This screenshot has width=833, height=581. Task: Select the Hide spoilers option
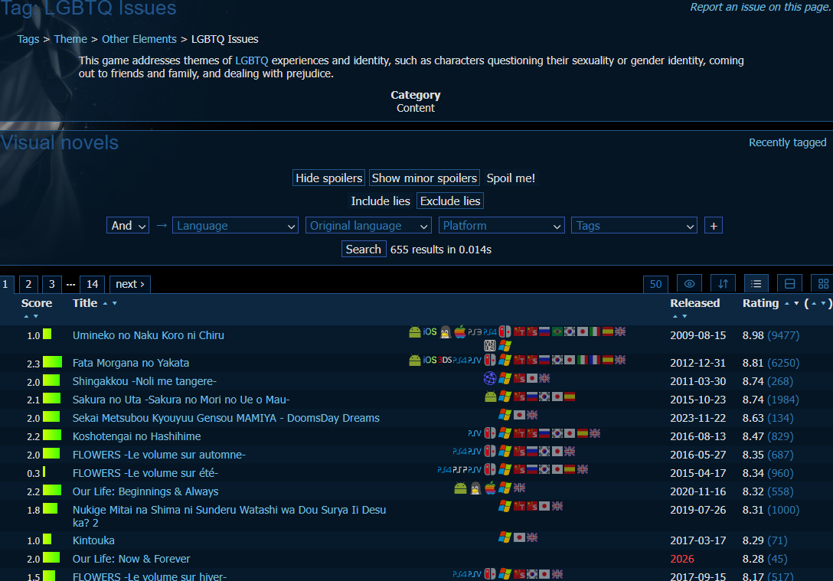point(329,178)
